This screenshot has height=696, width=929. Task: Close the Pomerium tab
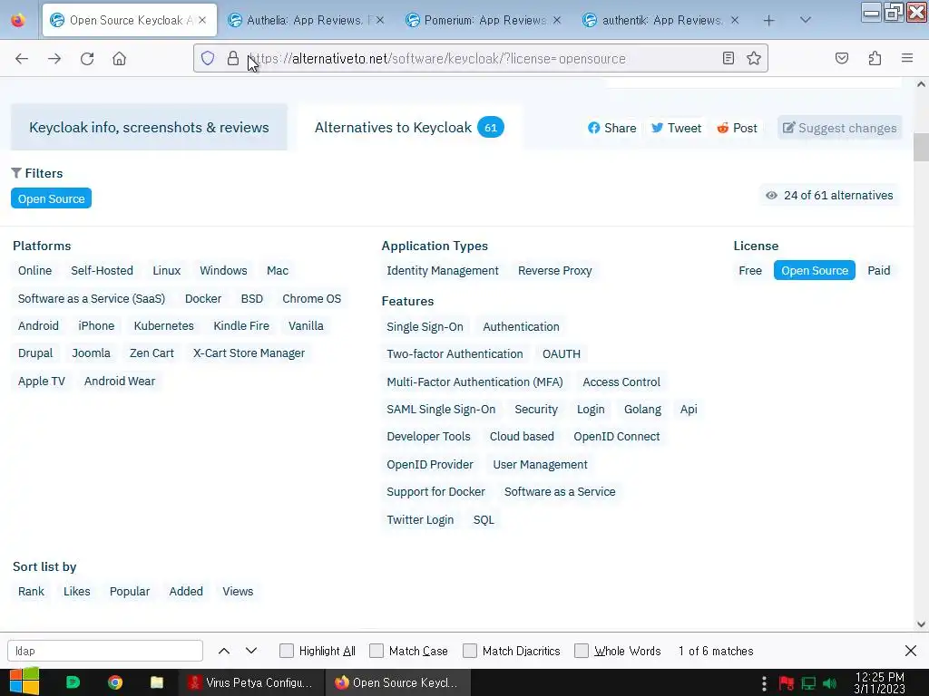tap(557, 20)
